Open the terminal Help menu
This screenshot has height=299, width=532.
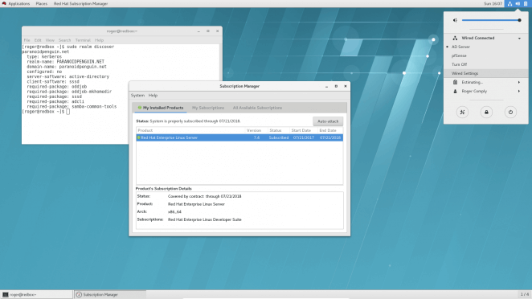pyautogui.click(x=99, y=40)
